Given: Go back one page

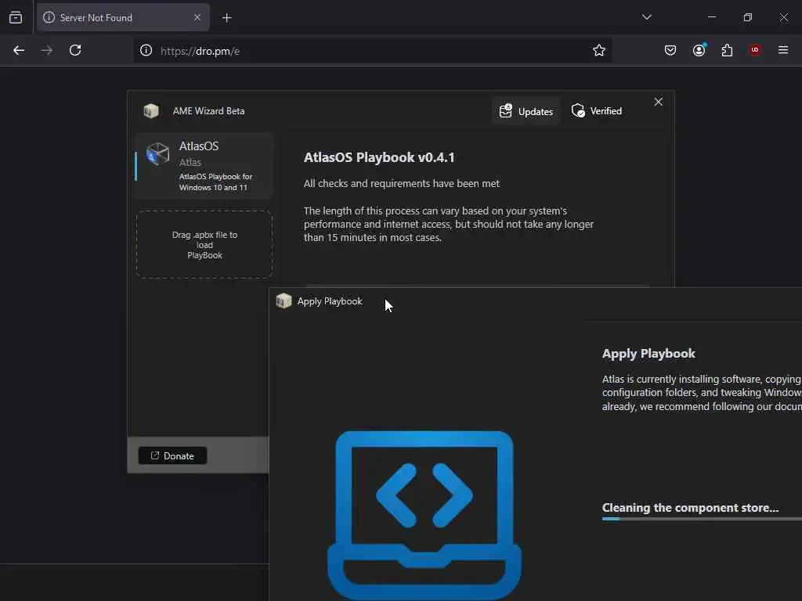Looking at the screenshot, I should tap(19, 50).
